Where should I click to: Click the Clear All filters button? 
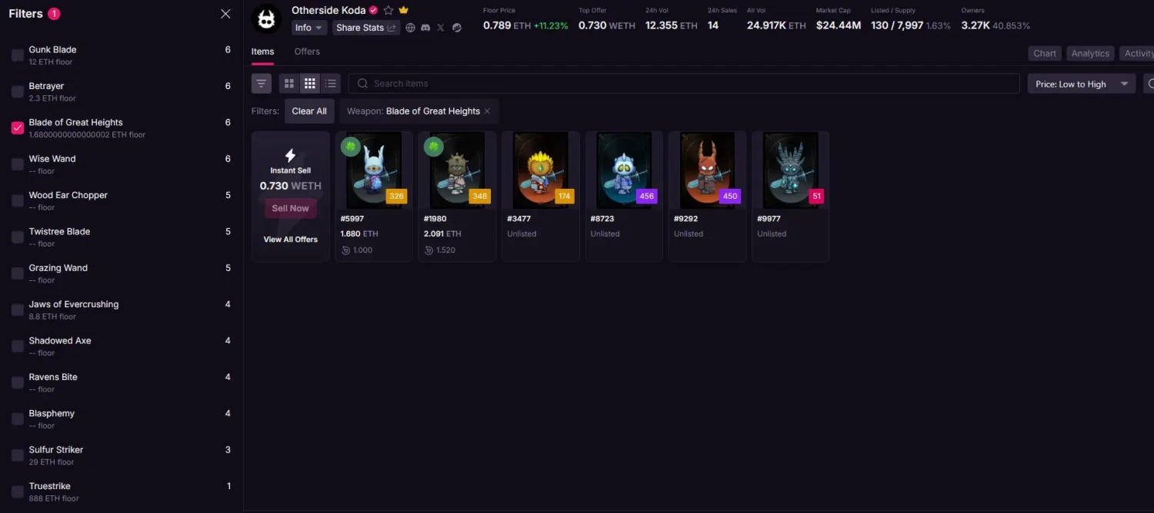point(309,111)
